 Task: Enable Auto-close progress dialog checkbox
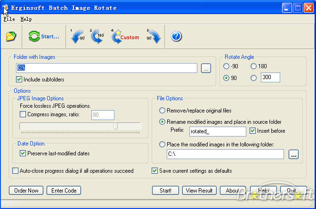pyautogui.click(x=73, y=171)
